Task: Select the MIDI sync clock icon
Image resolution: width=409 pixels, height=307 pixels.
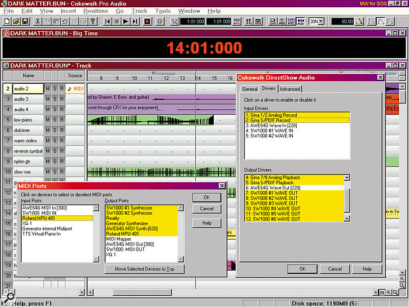Action: pos(282,21)
